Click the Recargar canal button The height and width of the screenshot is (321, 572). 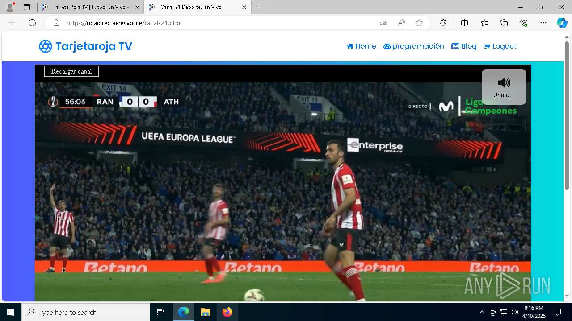click(71, 71)
